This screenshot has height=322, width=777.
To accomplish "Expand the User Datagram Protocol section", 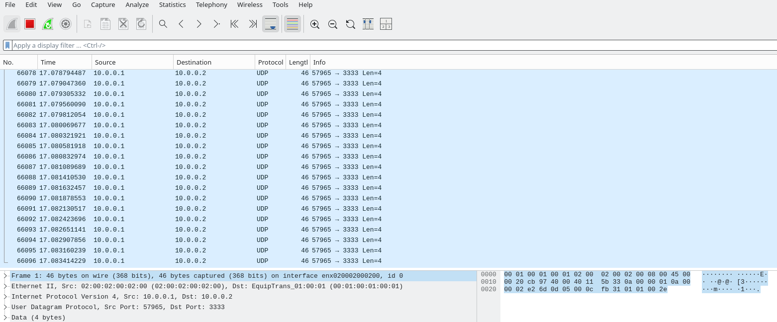I will 5,307.
